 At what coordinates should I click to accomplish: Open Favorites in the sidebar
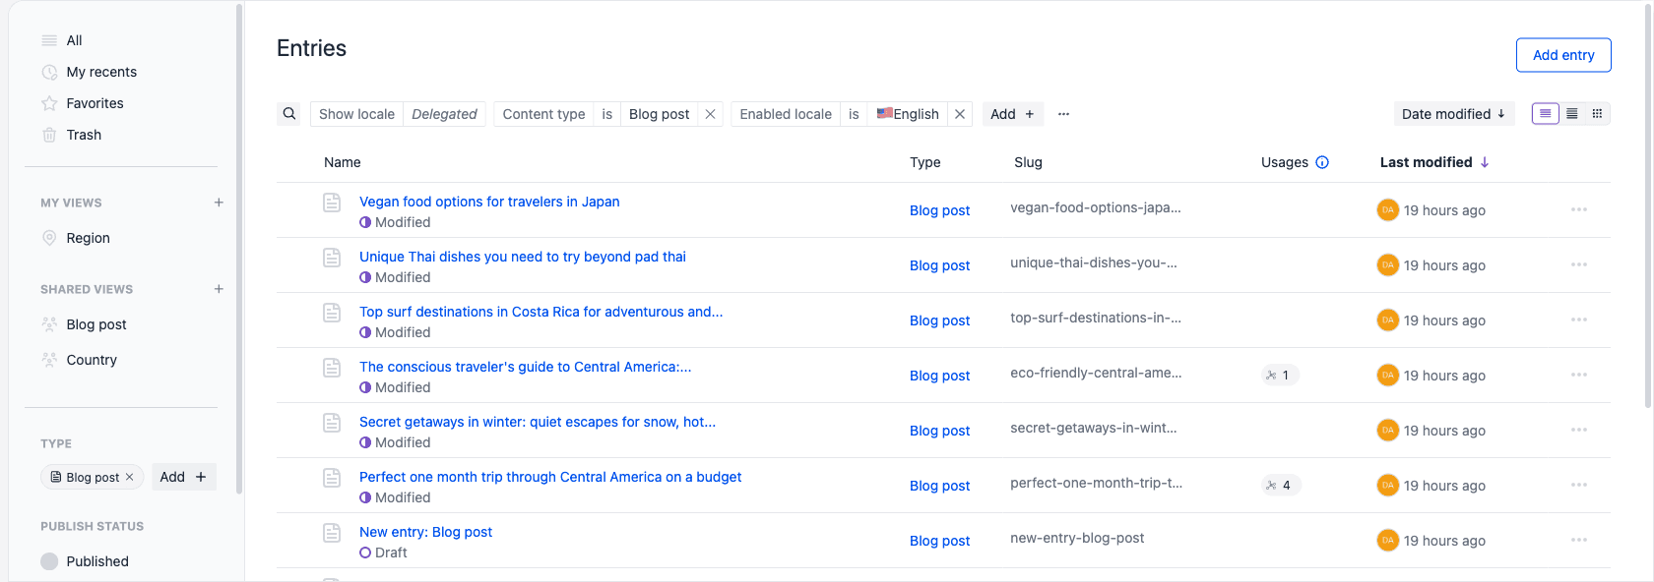pos(95,103)
